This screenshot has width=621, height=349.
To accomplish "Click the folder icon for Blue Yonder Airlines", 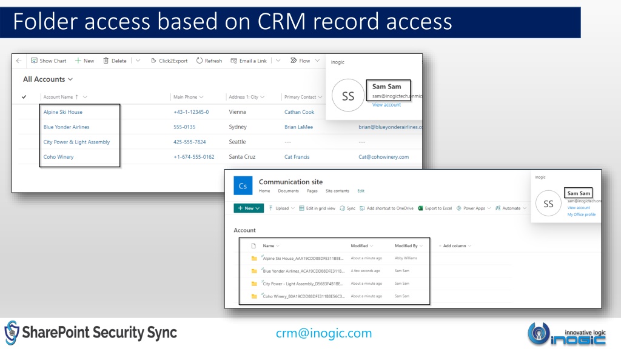I will [254, 271].
